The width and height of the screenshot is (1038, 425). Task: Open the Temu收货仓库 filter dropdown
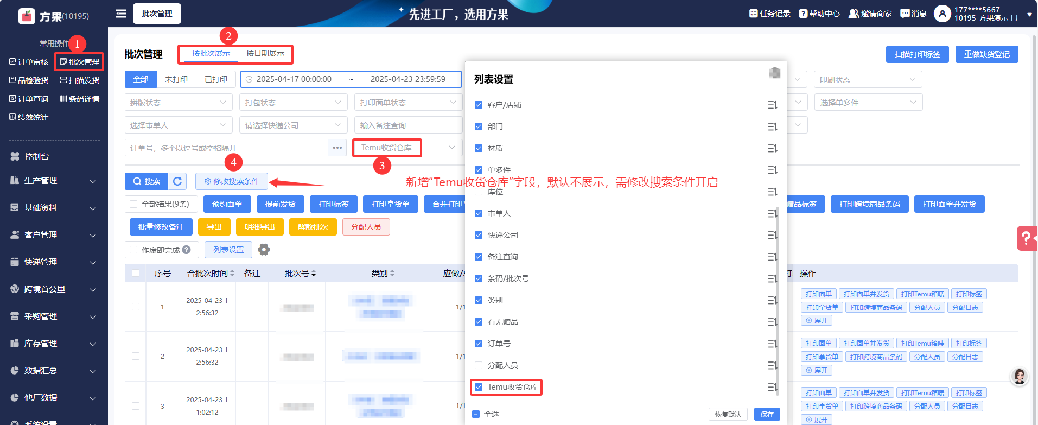click(408, 148)
